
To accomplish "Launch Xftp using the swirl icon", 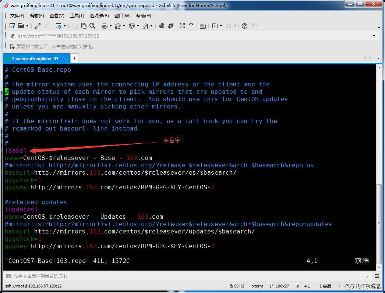I will coord(161,26).
